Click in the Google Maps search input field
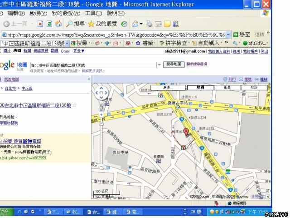Screen dimensions: 290x218 point(94,65)
